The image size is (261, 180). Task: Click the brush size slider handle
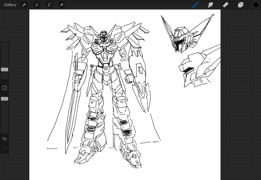pyautogui.click(x=4, y=69)
